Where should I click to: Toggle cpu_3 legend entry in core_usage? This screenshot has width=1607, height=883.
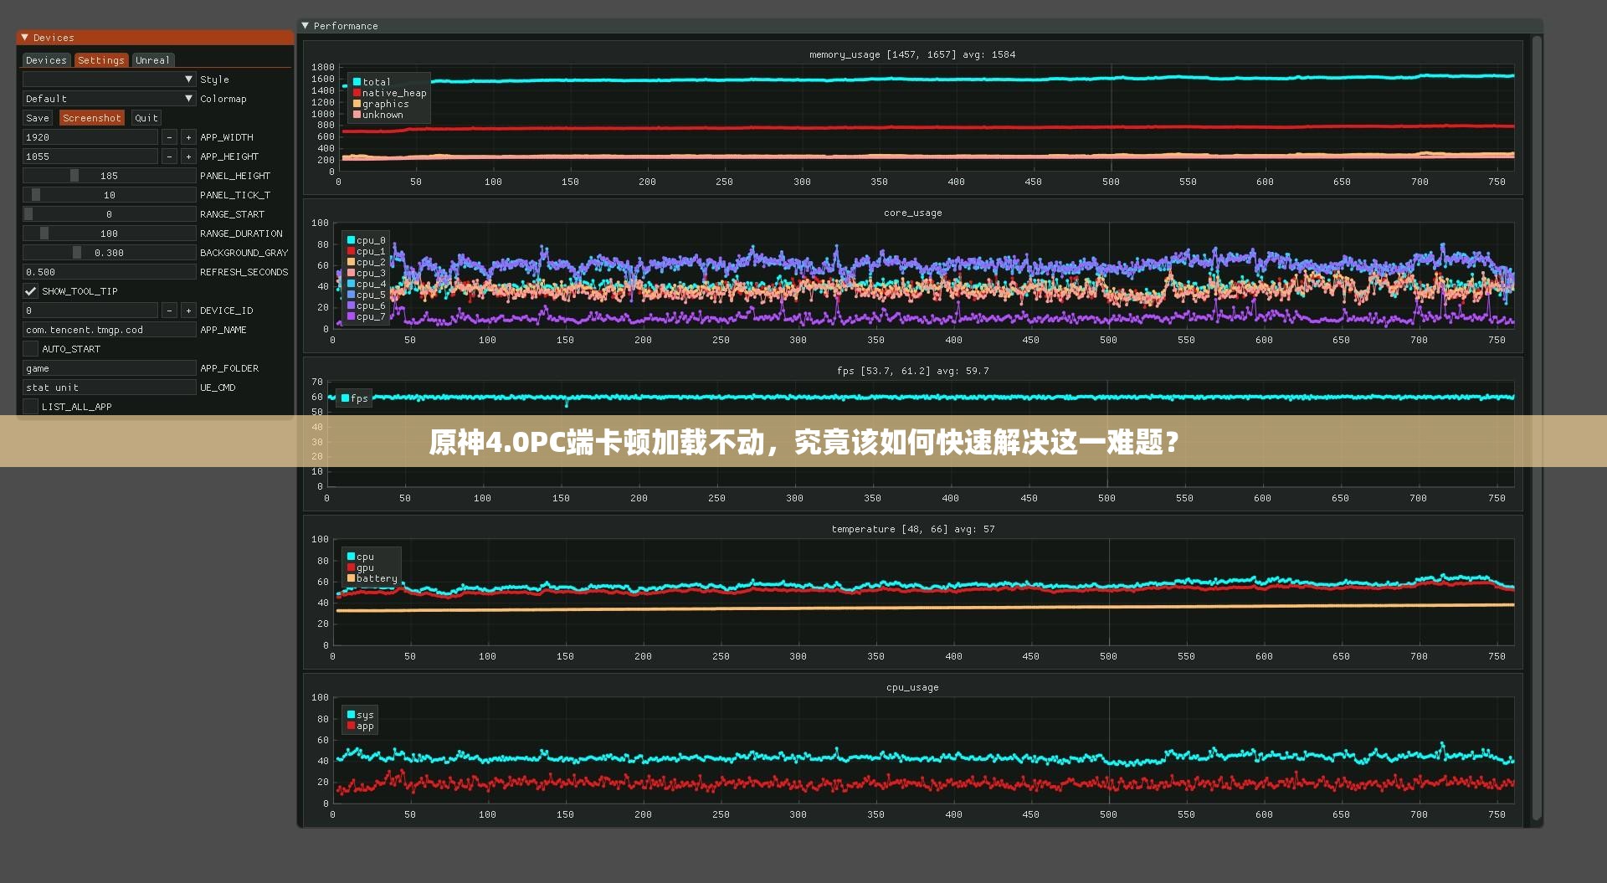click(366, 273)
